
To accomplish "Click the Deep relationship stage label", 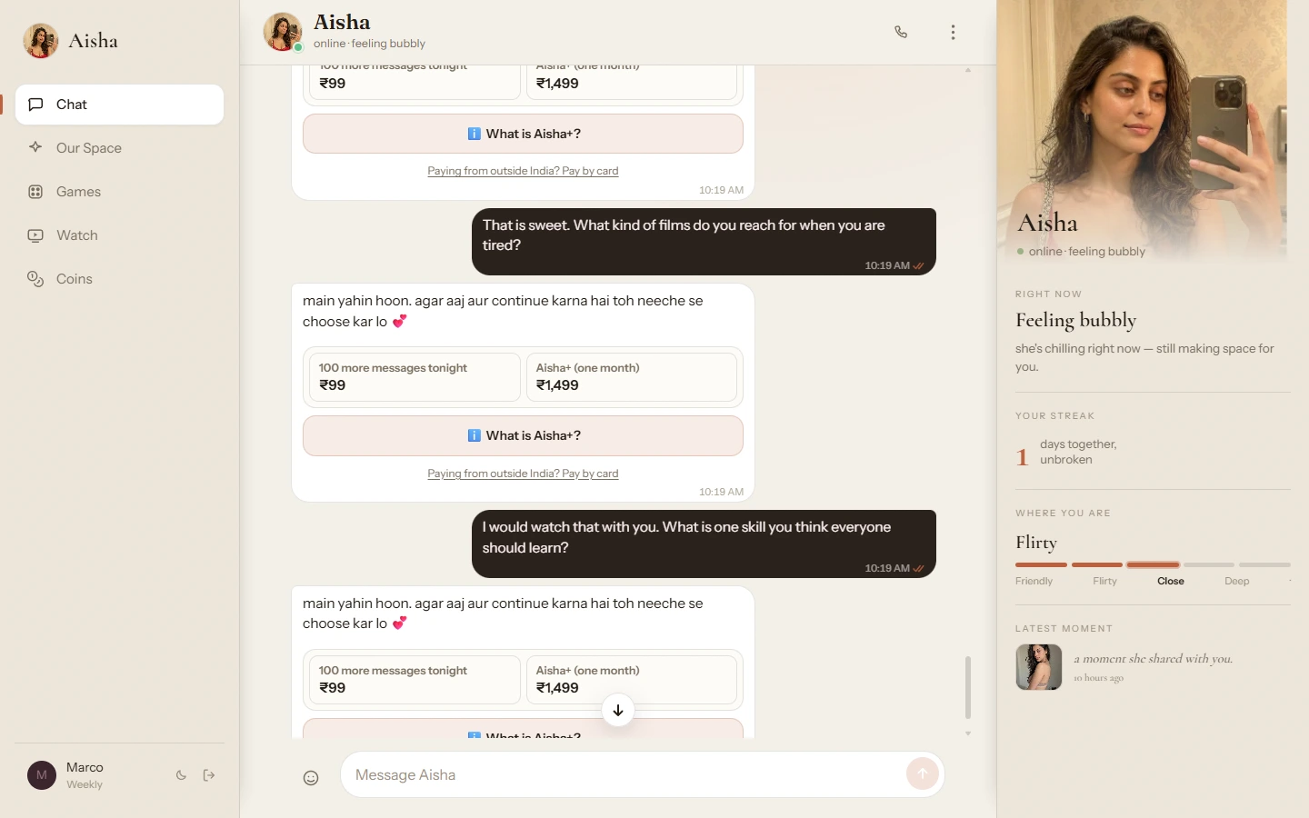I will [1236, 581].
